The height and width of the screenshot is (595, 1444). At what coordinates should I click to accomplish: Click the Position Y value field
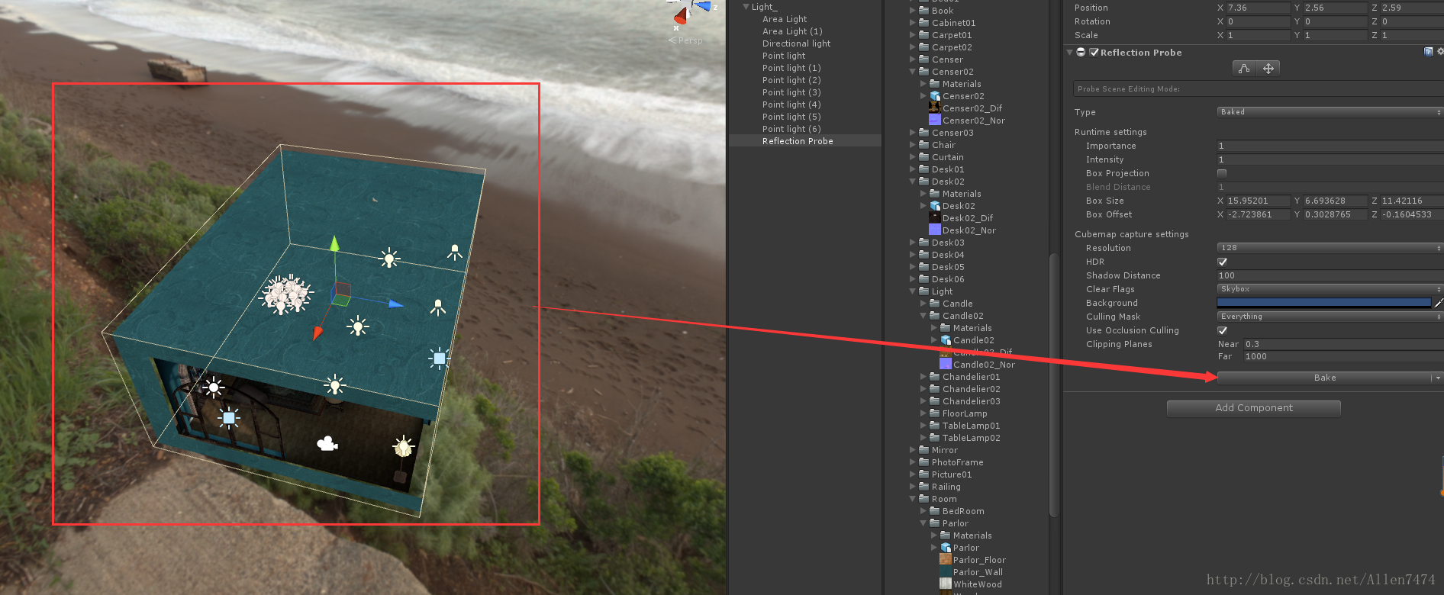click(x=1335, y=8)
